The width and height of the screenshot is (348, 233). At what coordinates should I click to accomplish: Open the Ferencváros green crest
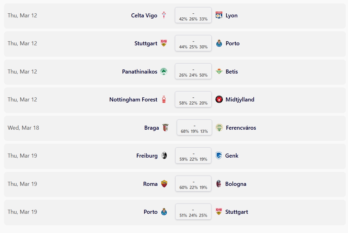point(219,128)
